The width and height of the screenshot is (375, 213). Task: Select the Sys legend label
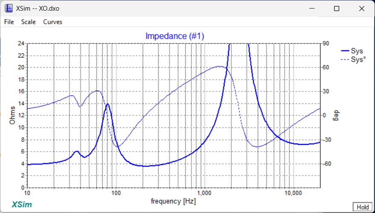click(357, 51)
